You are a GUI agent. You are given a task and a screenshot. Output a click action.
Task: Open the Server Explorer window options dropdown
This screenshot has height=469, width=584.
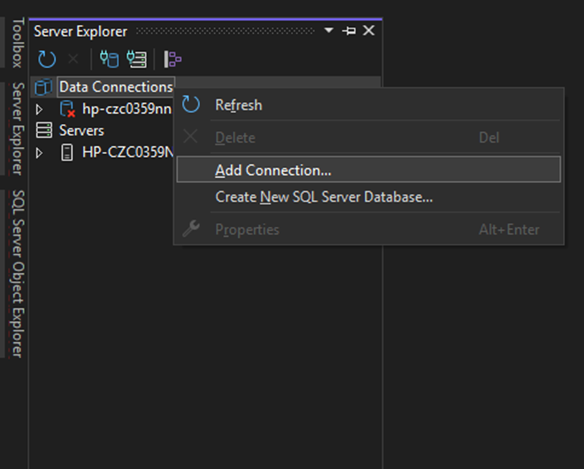pyautogui.click(x=329, y=31)
